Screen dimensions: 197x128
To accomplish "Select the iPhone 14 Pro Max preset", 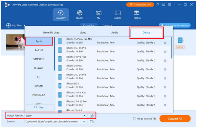I will (113, 59).
